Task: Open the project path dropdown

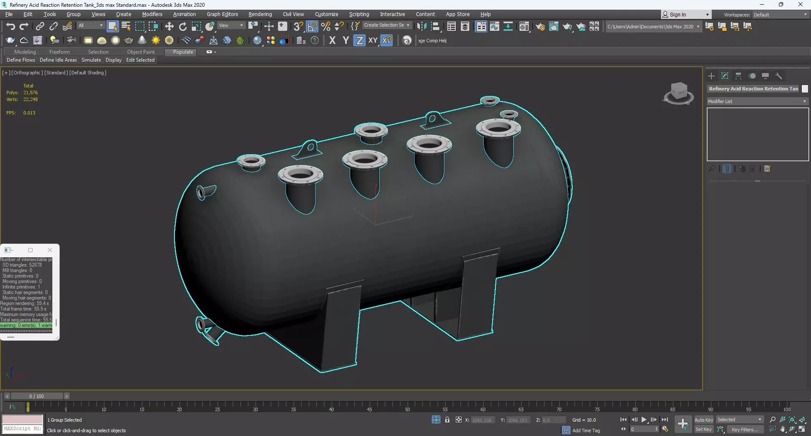Action: 653,27
